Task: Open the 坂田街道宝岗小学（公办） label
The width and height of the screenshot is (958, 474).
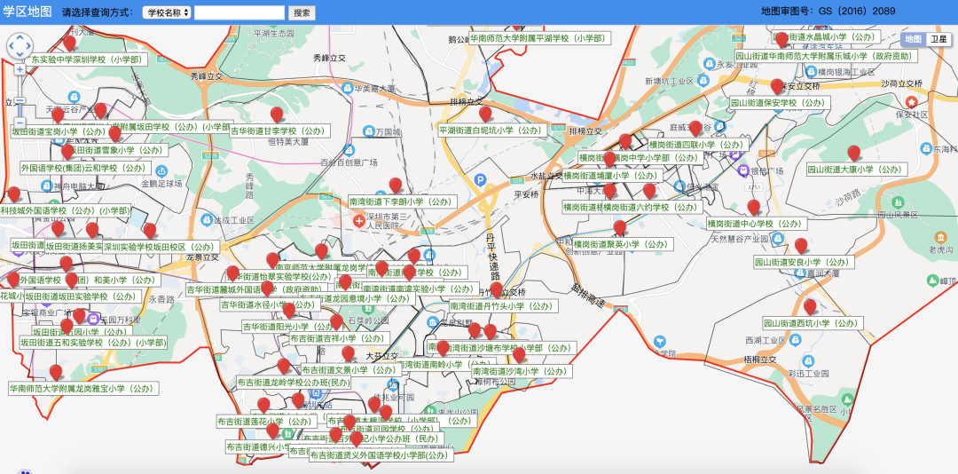Action: (59, 131)
